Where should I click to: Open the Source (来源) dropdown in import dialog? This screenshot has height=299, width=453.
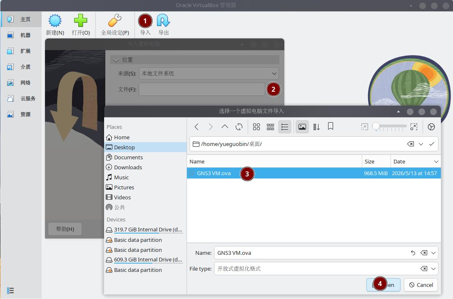pyautogui.click(x=209, y=73)
